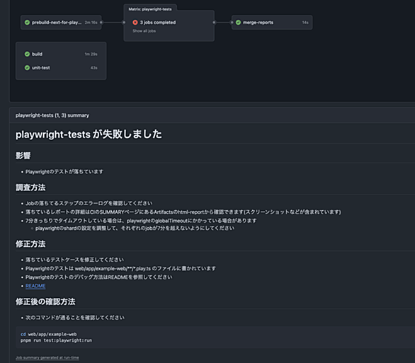This screenshot has width=415, height=363.
Task: Click the '修正方法' section heading
Action: (30, 243)
